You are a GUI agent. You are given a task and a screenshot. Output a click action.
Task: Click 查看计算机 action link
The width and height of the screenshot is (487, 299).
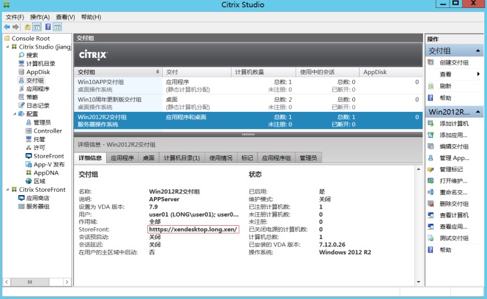[454, 215]
